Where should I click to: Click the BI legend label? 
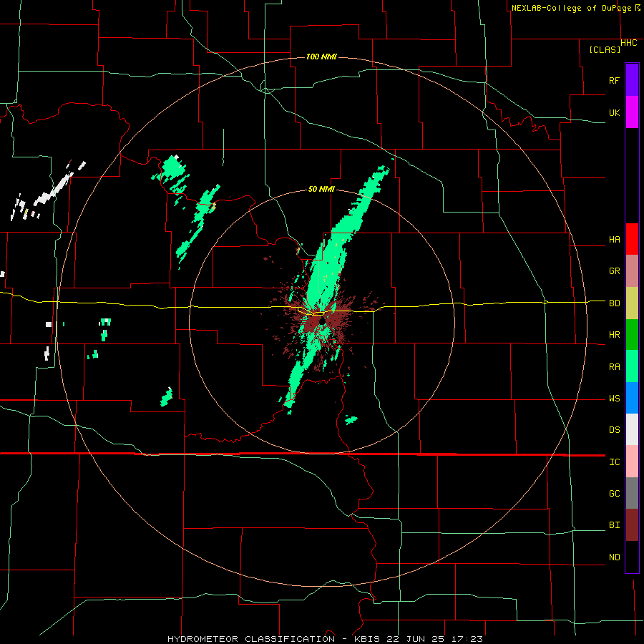point(614,525)
